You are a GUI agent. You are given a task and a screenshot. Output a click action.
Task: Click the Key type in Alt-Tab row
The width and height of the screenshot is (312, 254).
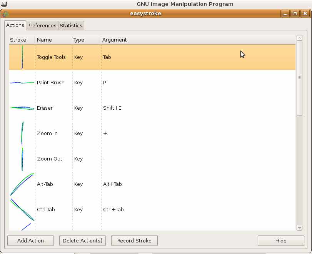tap(78, 184)
